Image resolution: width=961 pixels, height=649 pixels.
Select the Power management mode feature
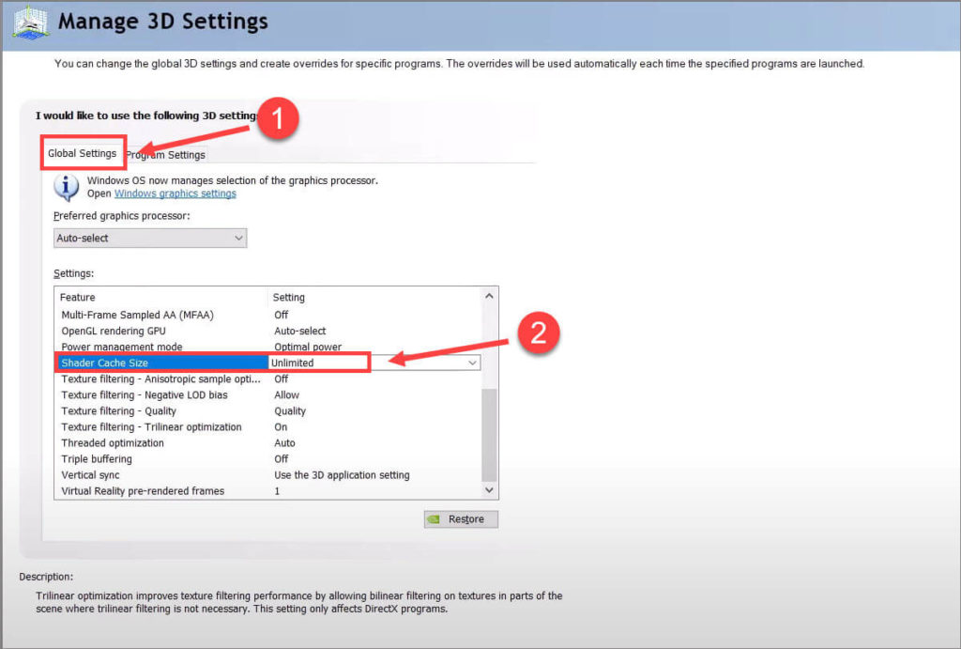click(x=122, y=347)
